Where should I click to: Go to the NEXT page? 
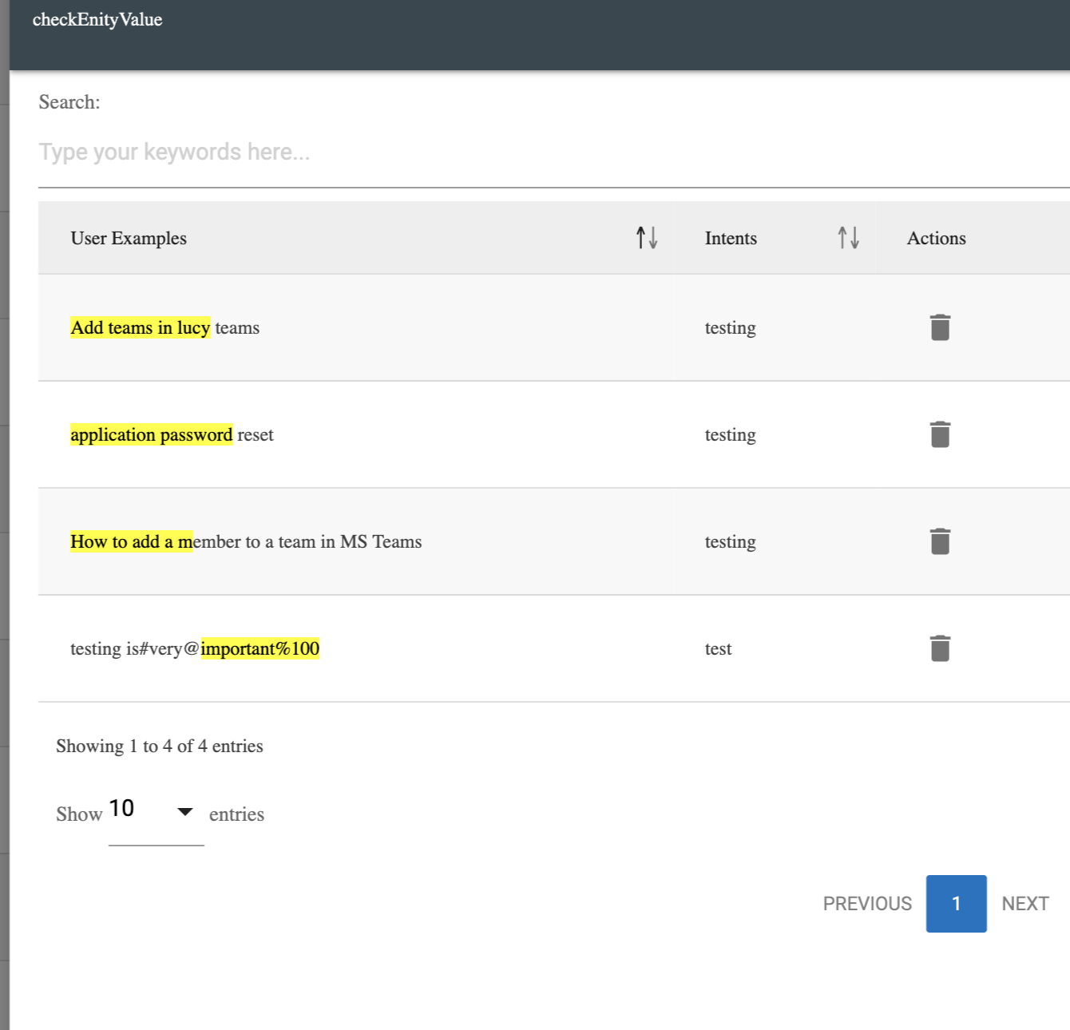tap(1024, 904)
